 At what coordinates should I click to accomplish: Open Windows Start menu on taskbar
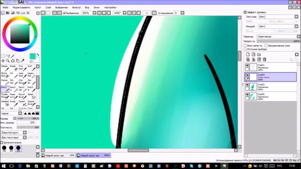coord(3,166)
